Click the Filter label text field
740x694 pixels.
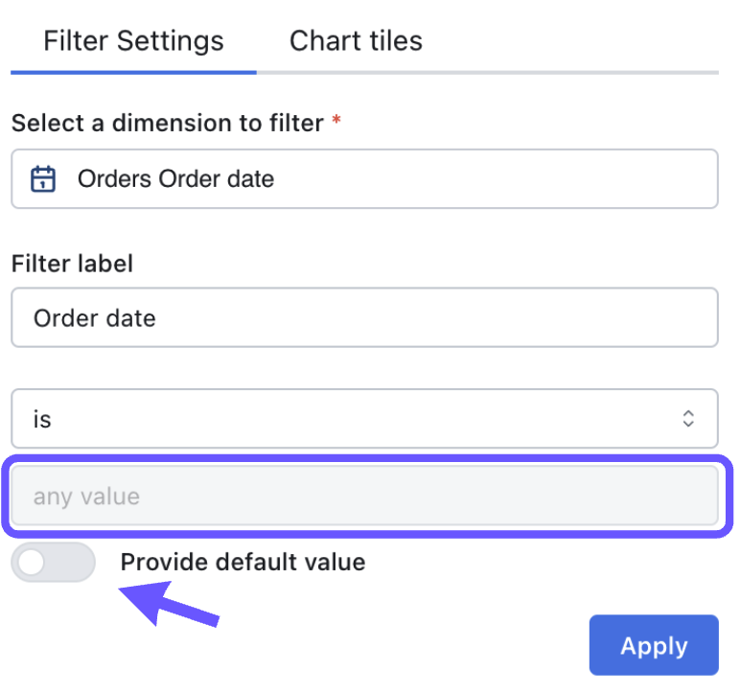(364, 318)
